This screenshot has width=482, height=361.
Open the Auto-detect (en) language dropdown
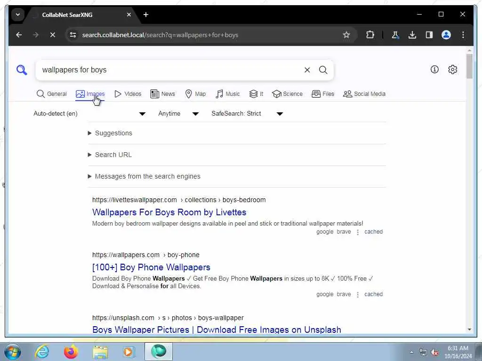pyautogui.click(x=89, y=114)
